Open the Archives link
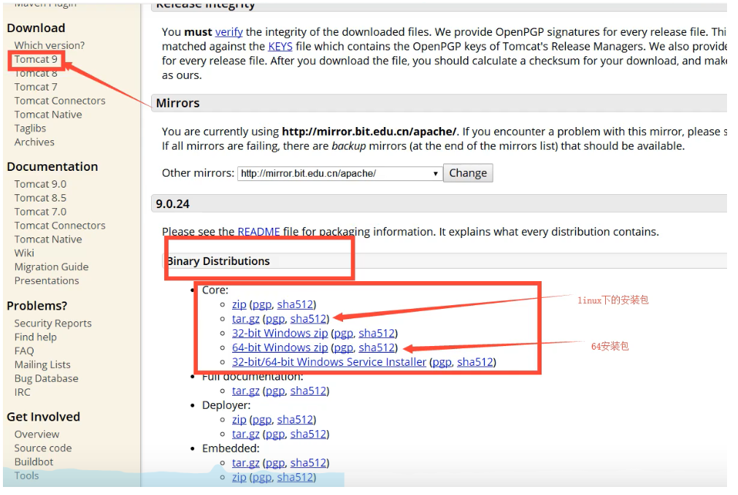The height and width of the screenshot is (495, 738). coord(34,142)
